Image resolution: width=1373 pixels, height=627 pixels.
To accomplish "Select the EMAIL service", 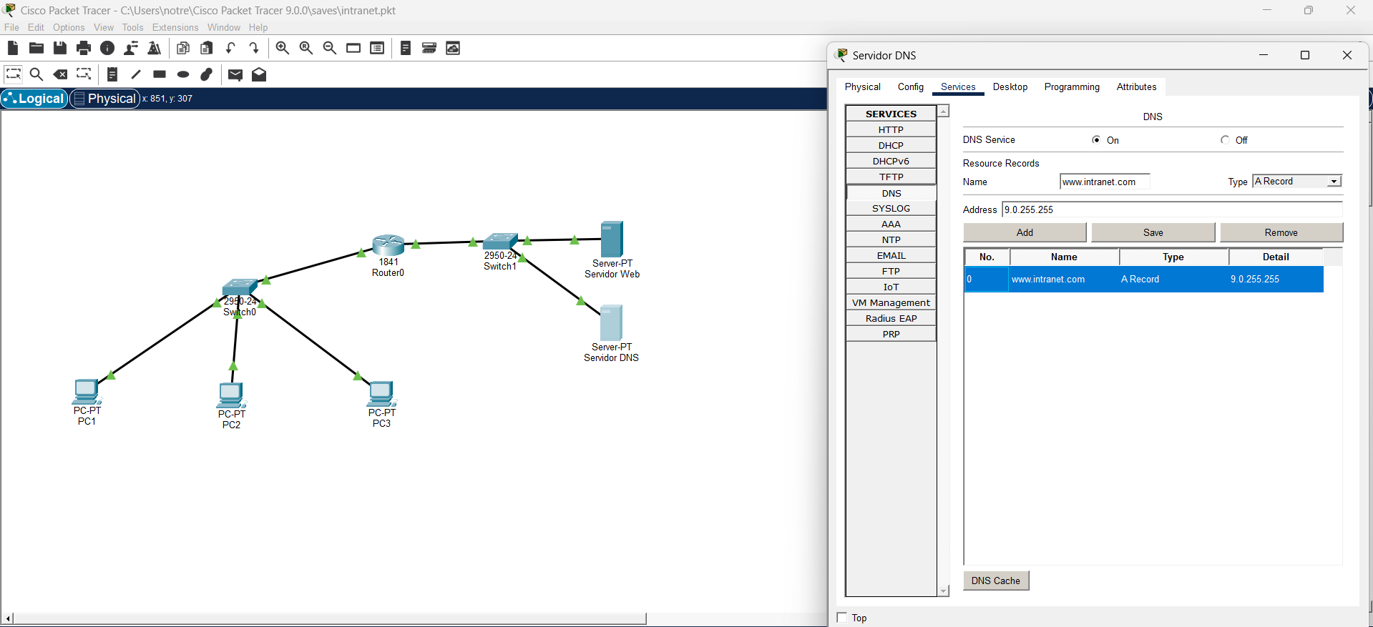I will click(x=891, y=255).
